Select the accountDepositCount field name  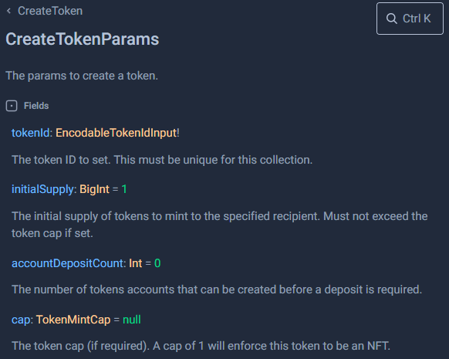[67, 263]
